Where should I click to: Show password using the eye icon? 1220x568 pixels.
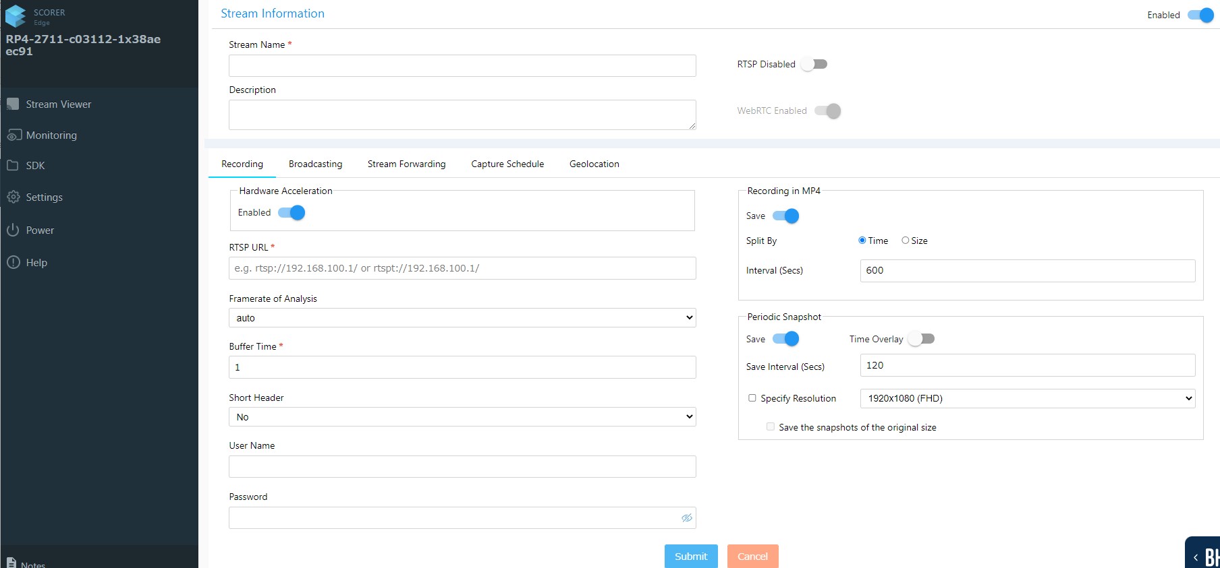pos(686,518)
